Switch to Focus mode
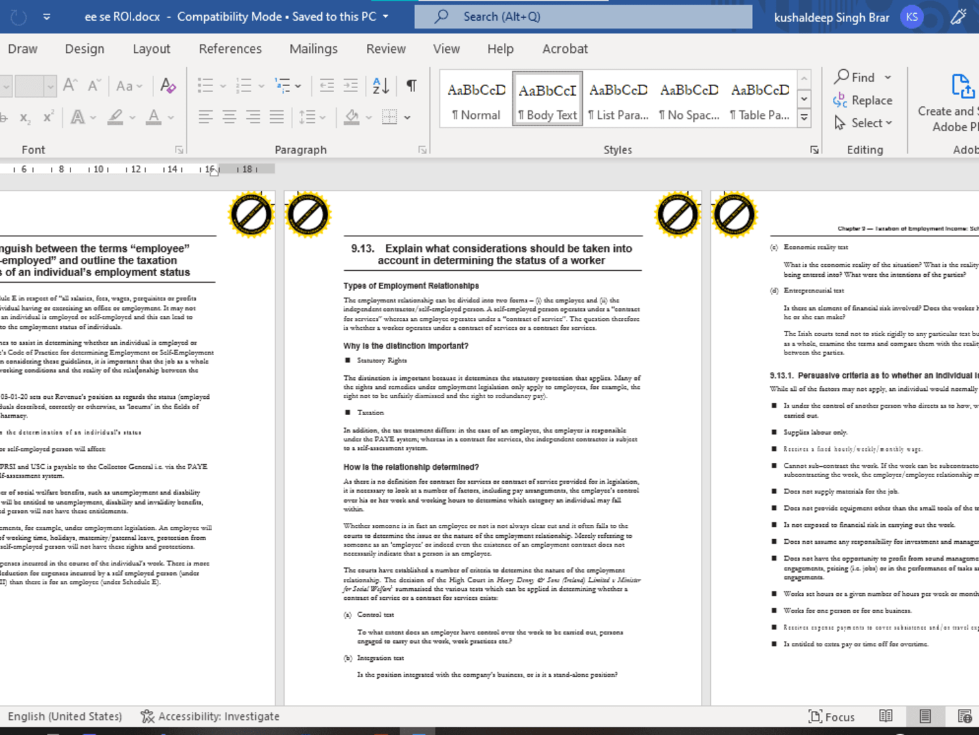This screenshot has height=735, width=979. pos(831,717)
